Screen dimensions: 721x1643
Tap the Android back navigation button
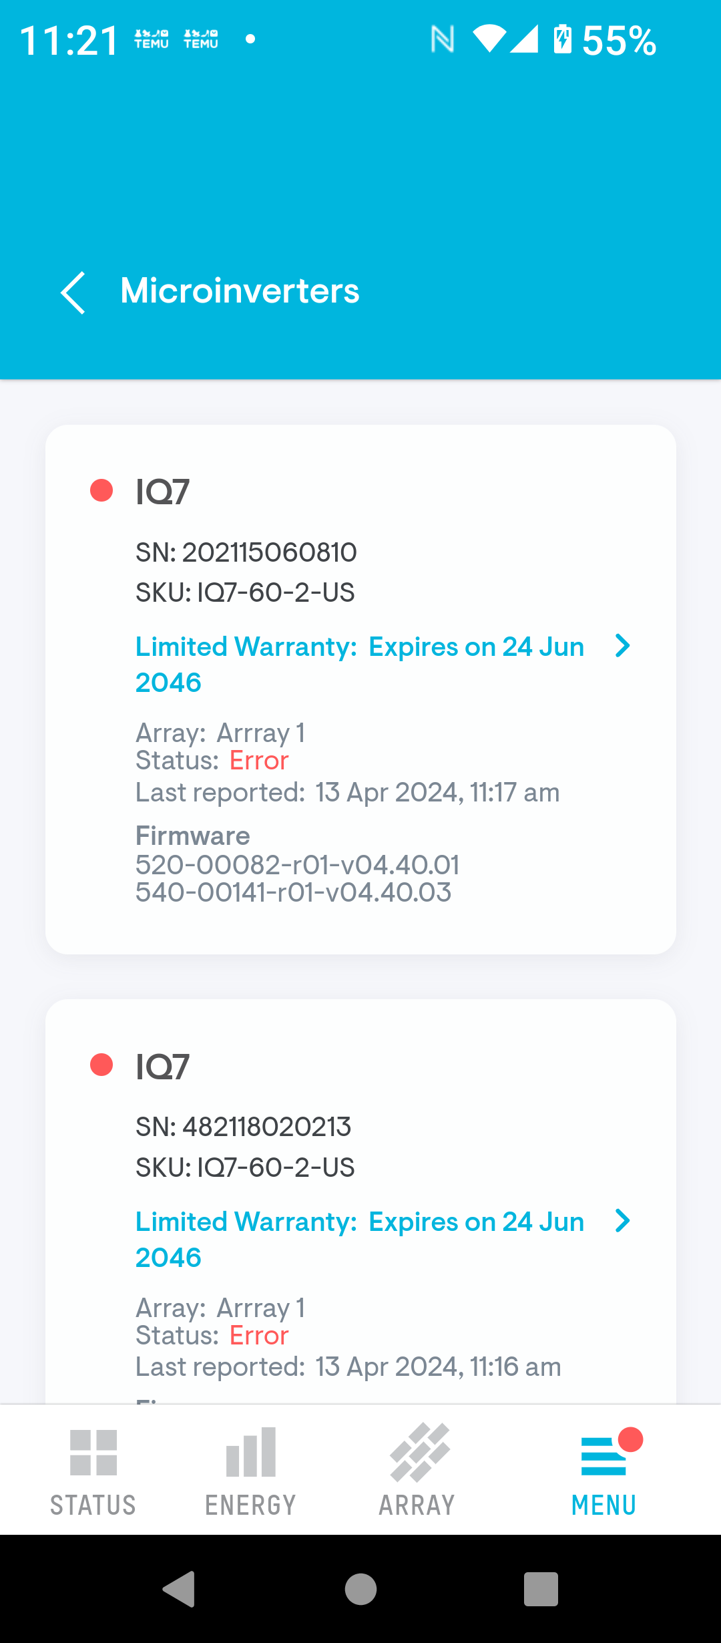(x=179, y=1588)
